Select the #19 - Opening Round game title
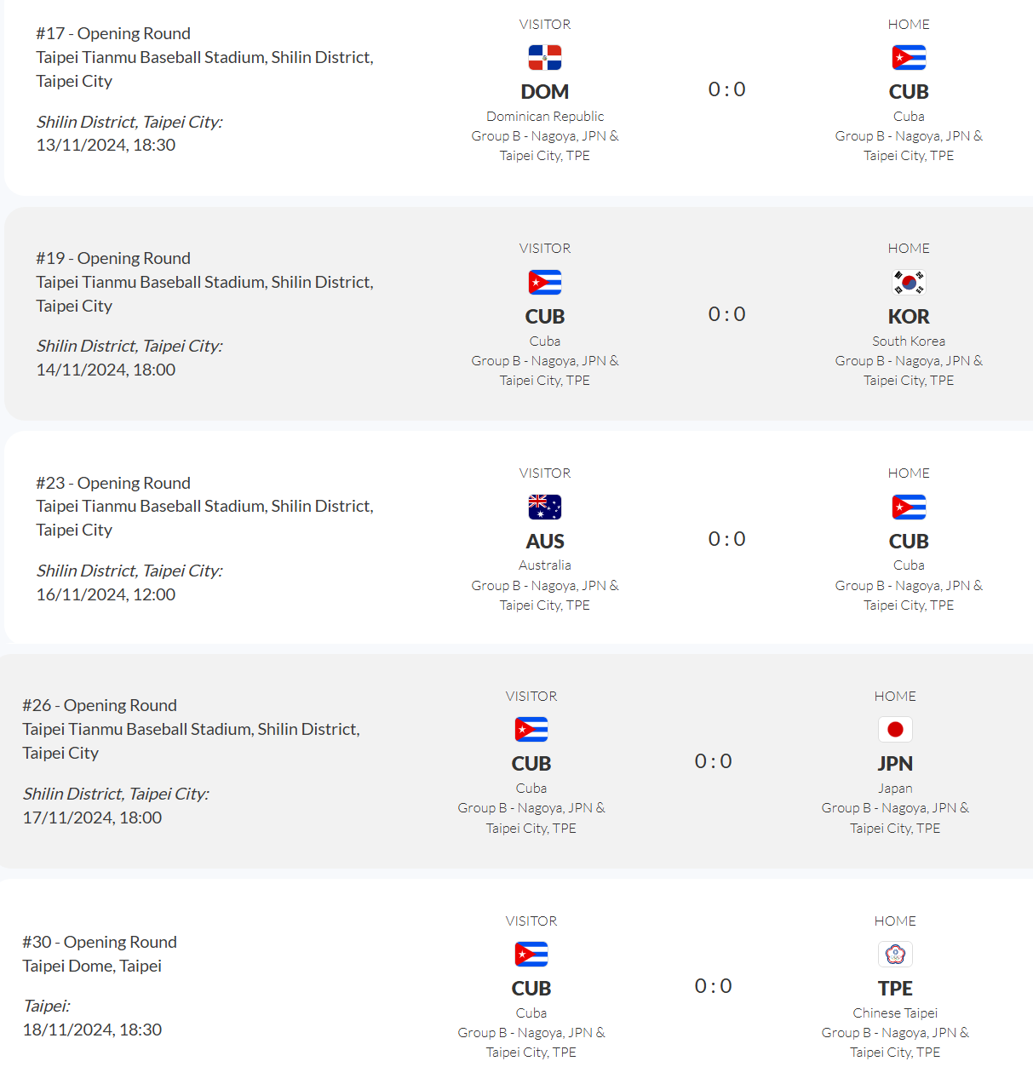The height and width of the screenshot is (1090, 1033). 113,258
